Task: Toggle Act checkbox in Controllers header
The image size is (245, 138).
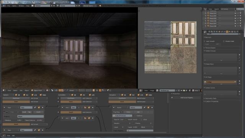Action: click(81, 95)
